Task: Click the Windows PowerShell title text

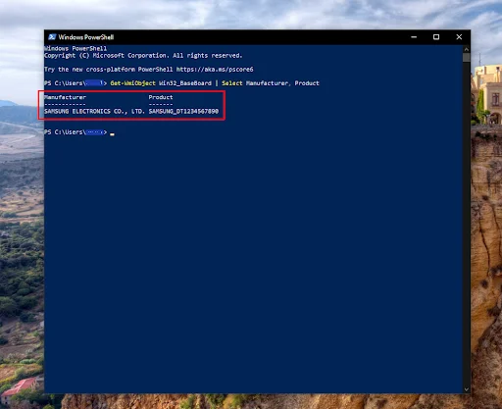Action: pos(86,37)
